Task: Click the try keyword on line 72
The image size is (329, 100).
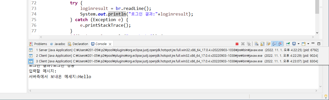Action: tap(74, 3)
